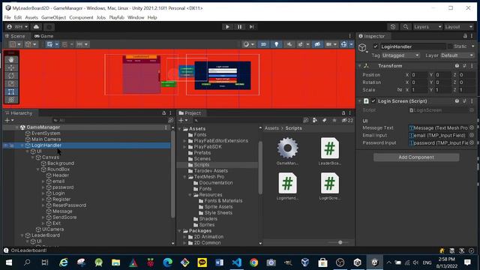Image resolution: width=480 pixels, height=270 pixels.
Task: Click the Play button
Action: [x=227, y=27]
